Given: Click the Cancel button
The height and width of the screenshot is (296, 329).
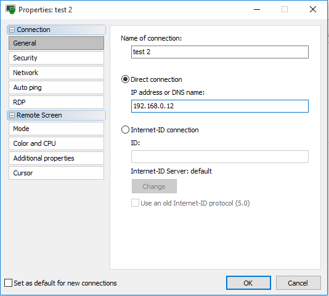Looking at the screenshot, I should click(x=298, y=283).
